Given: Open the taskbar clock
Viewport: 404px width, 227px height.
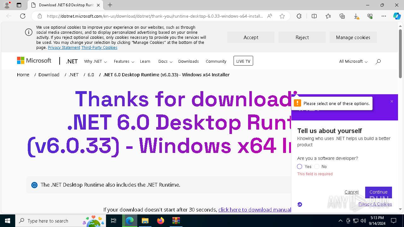Looking at the screenshot, I should (x=377, y=221).
